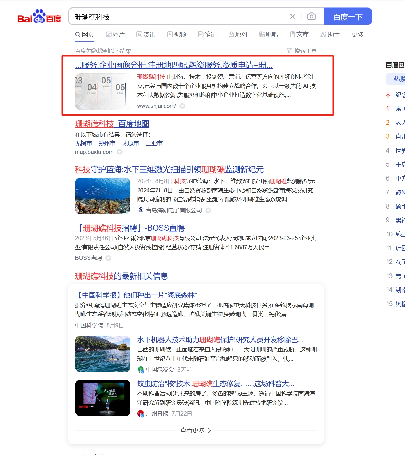405x455 pixels.
Task: Open 珊瑚礁科技的最新相关信息 heading
Action: tap(122, 276)
